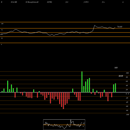Image resolution: width=130 pixels, height=130 pixels.
Task: Open the mini overview chart thumbnail
Action: click(64, 125)
